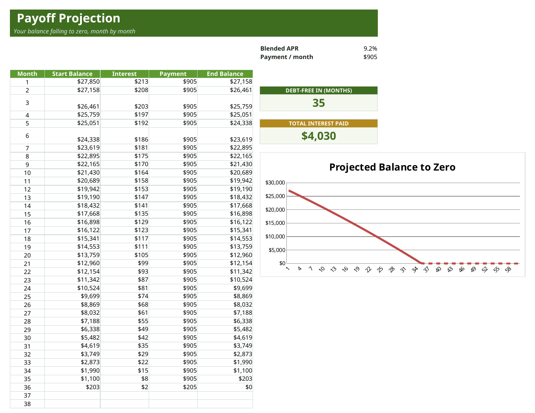Screen dimensions: 535x413
Task: Select the $26,461 start balance in month 3
Action: tap(72, 103)
